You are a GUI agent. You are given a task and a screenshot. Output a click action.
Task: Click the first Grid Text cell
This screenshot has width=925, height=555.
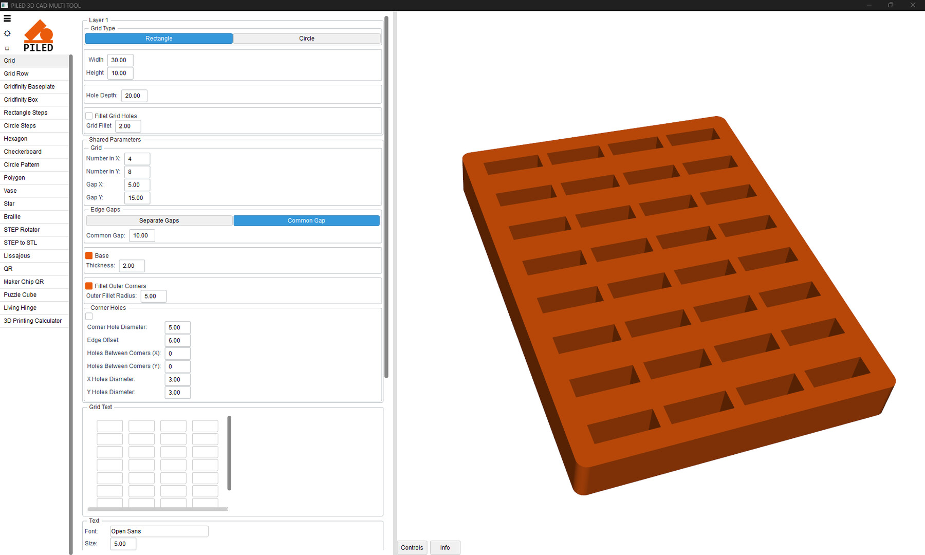[x=110, y=426]
